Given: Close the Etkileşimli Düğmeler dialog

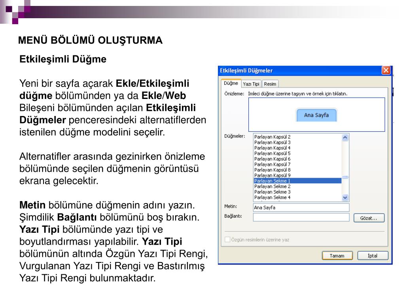Looking at the screenshot, I should tap(386, 70).
